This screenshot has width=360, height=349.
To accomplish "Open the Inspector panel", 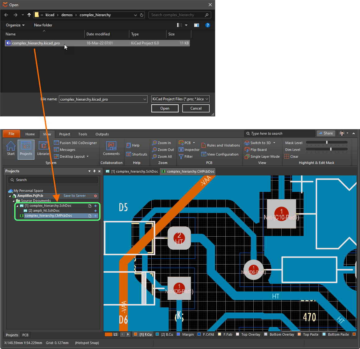I will [x=189, y=150].
